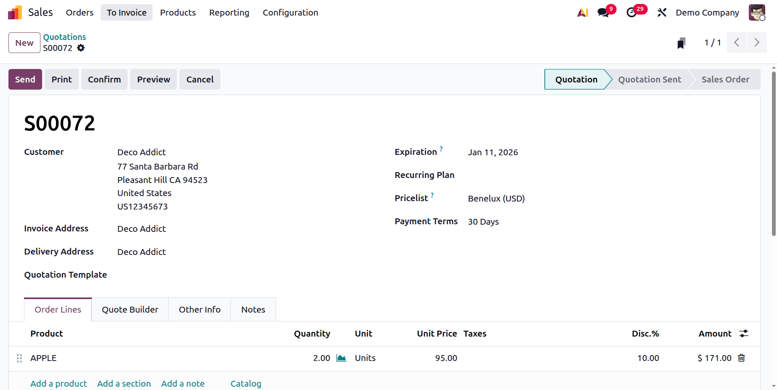The image size is (777, 390).
Task: Open quotation actions via gear icon beside S00072
Action: pyautogui.click(x=81, y=48)
